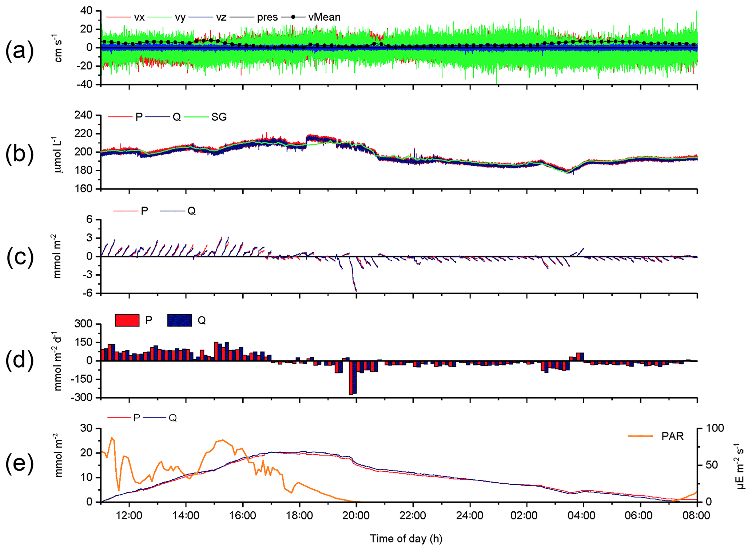This screenshot has width=752, height=551.
Task: Click the dark blue Q swatch in panel (d)
Action: (x=179, y=320)
